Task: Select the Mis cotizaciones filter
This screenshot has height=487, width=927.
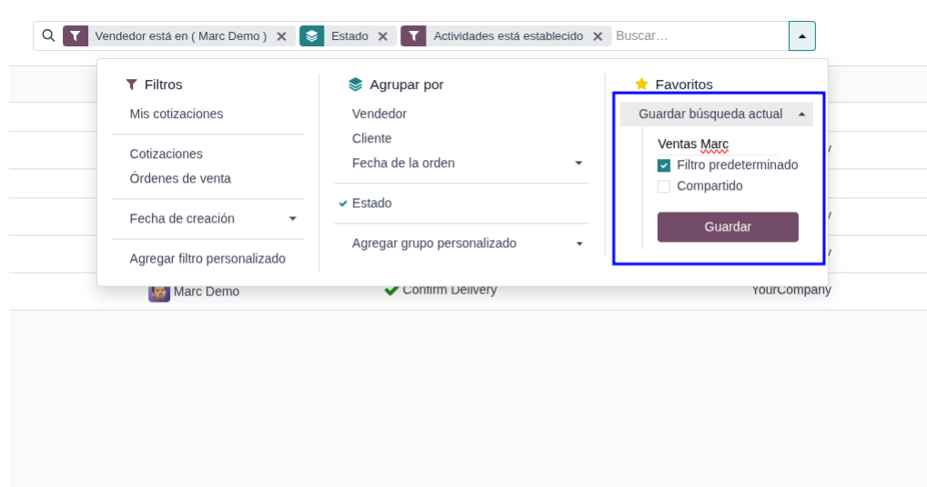Action: point(176,114)
